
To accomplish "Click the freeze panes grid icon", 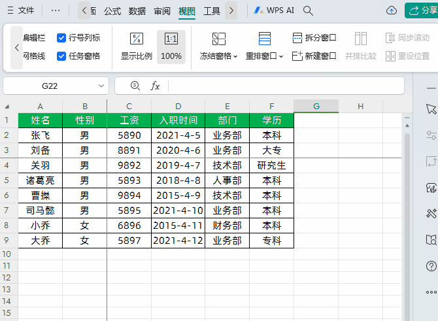I will pos(219,39).
